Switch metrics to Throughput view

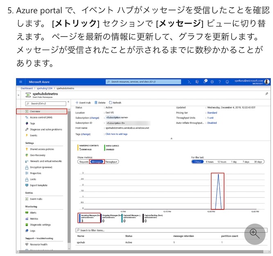111,162
